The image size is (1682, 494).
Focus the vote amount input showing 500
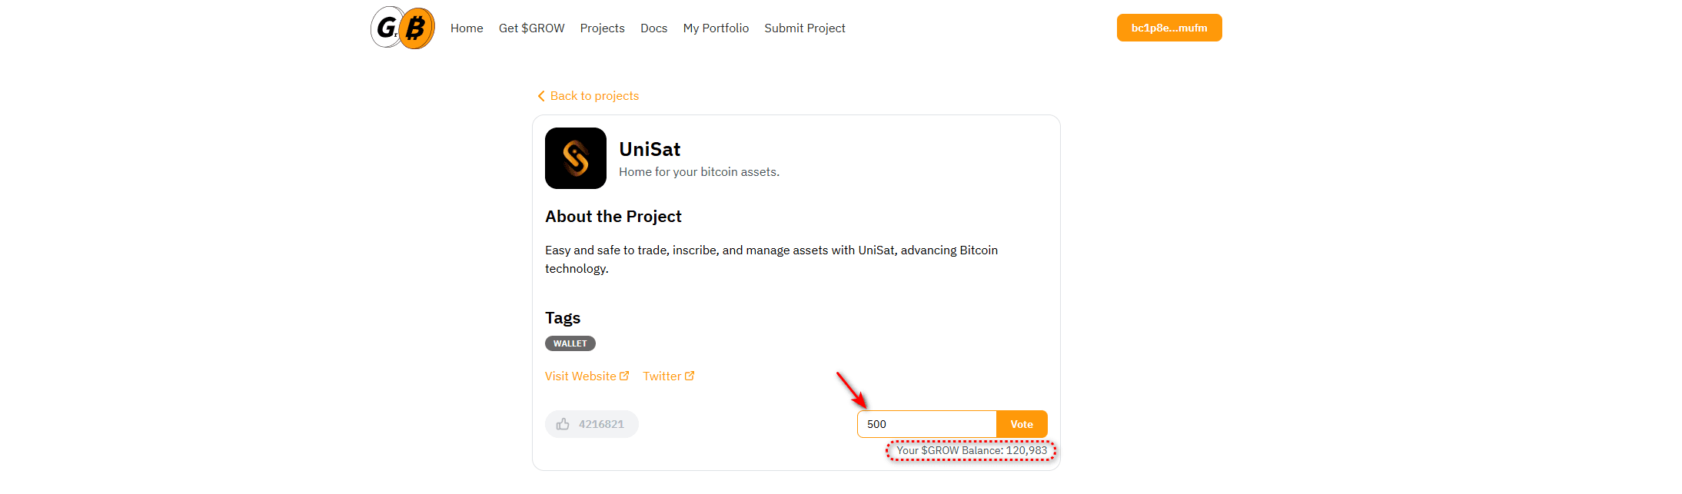click(x=927, y=424)
